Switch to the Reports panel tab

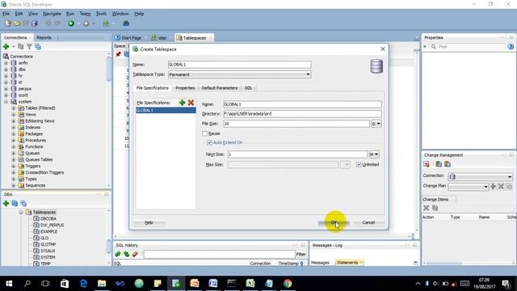44,38
